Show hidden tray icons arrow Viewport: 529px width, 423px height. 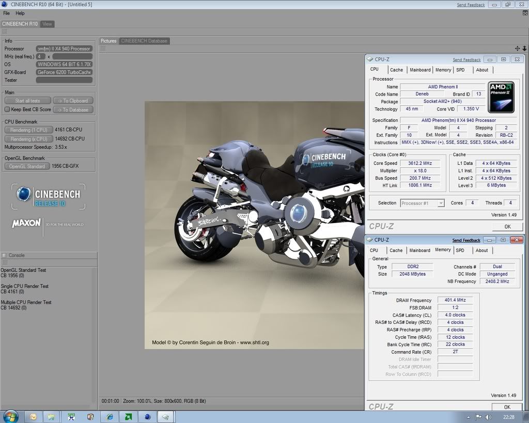click(x=468, y=418)
